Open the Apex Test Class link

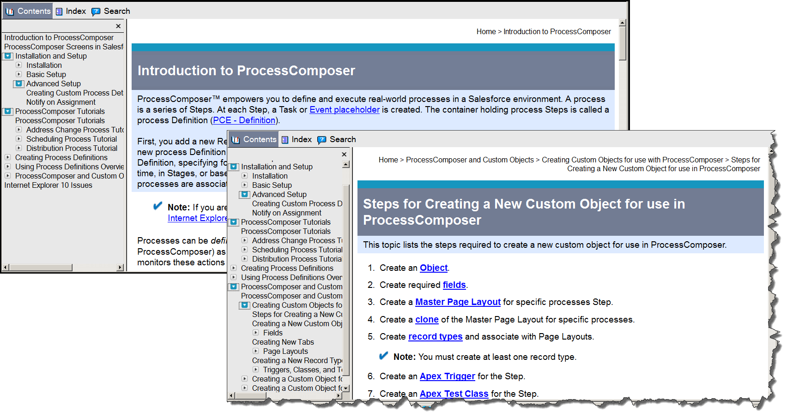coord(454,394)
